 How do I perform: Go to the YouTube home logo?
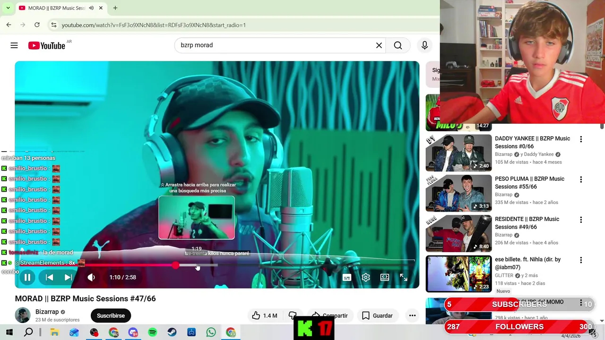46,45
